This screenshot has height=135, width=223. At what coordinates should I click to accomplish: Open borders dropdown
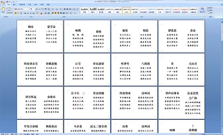pos(75,13)
